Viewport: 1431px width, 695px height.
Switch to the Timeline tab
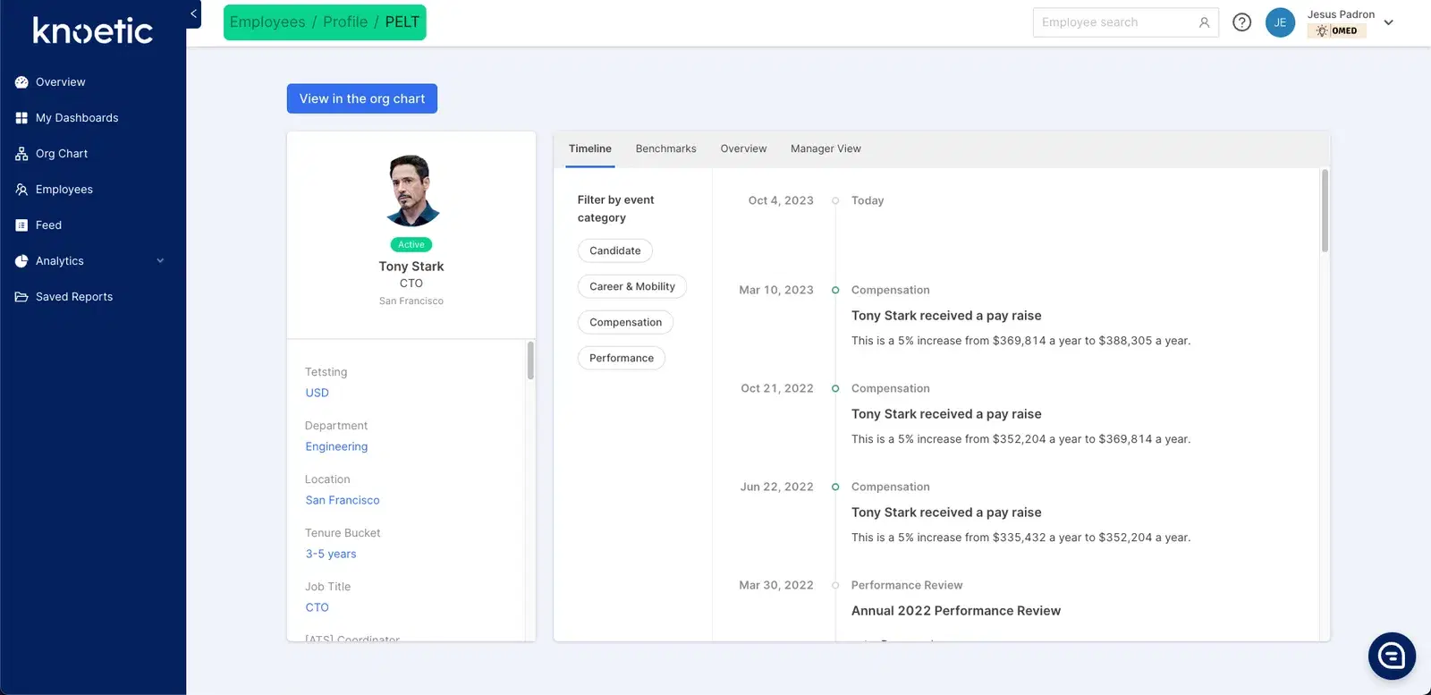[x=590, y=149]
